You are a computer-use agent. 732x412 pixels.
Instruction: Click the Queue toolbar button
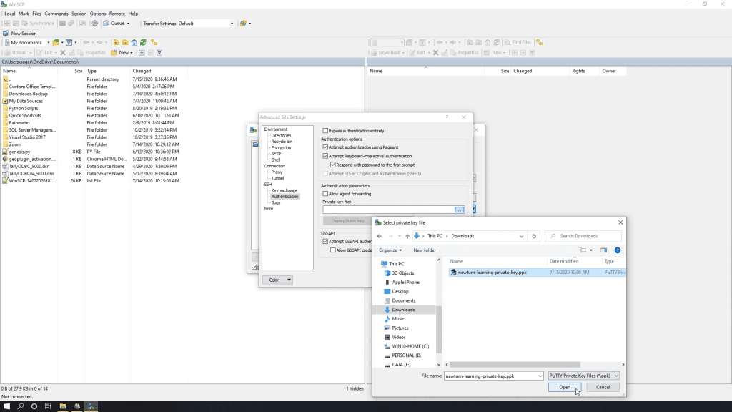click(x=114, y=24)
